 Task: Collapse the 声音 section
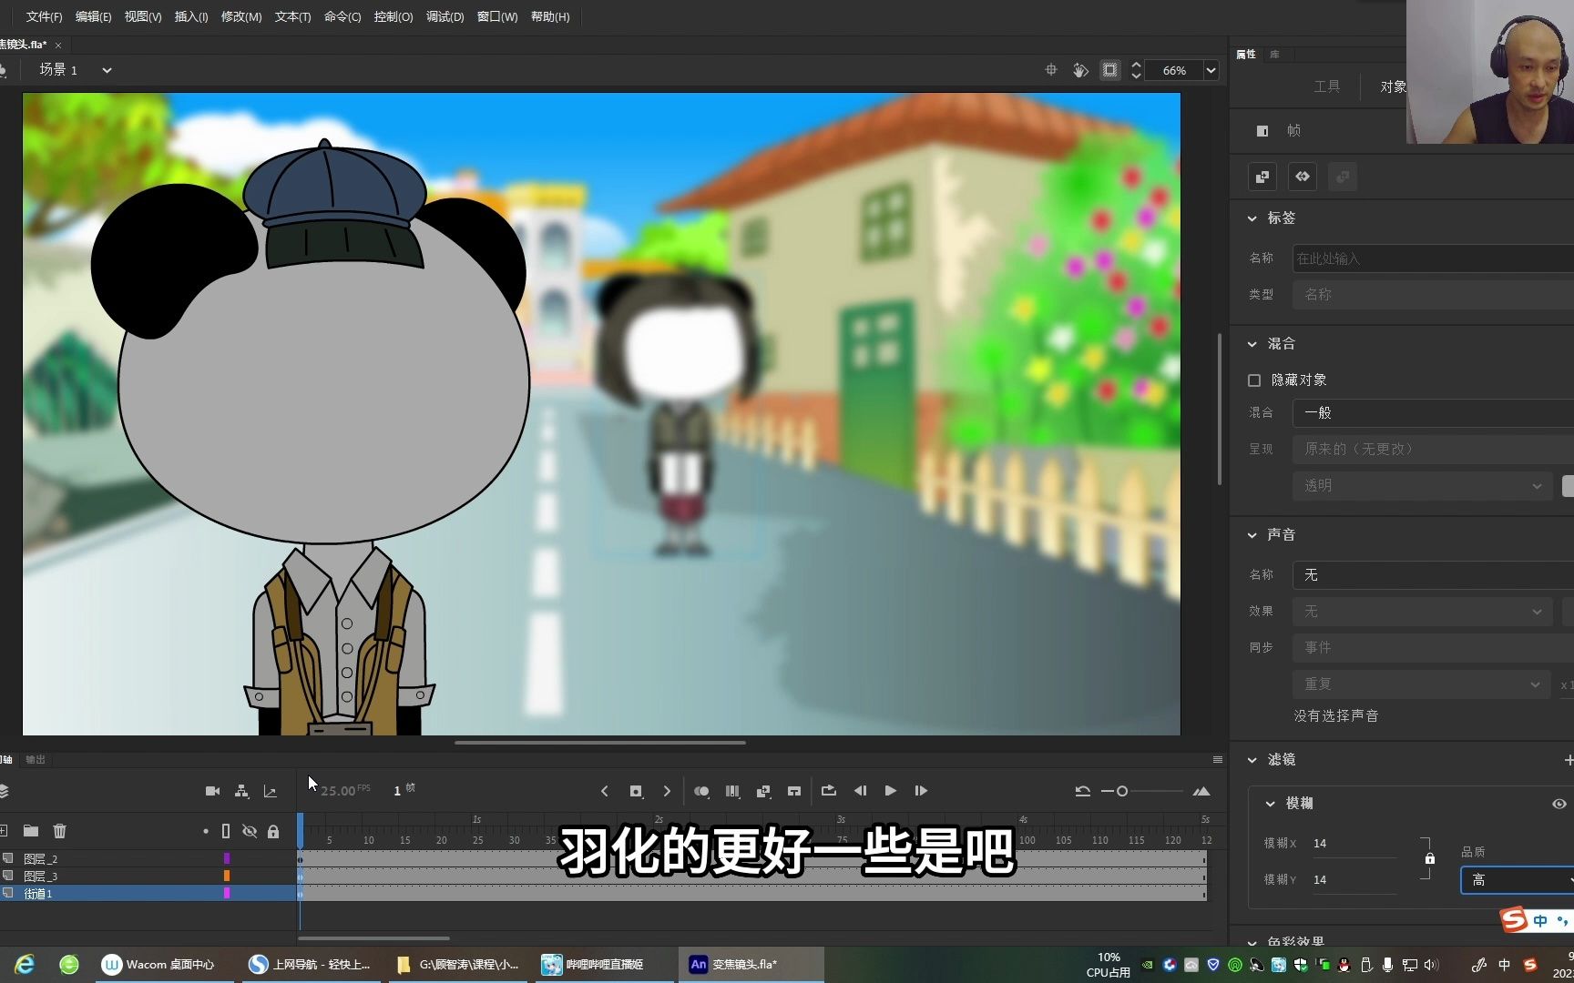1252,535
